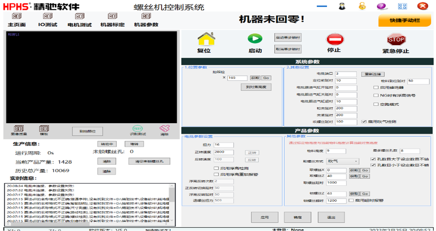The image size is (436, 231).
Task: Click the pink 清除 brush icon
Action: tap(165, 129)
